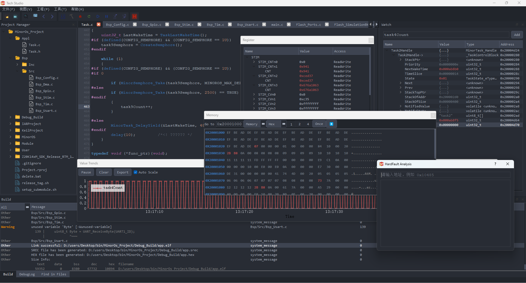
Task: Click Clear button in Value Trends
Action: (x=104, y=172)
